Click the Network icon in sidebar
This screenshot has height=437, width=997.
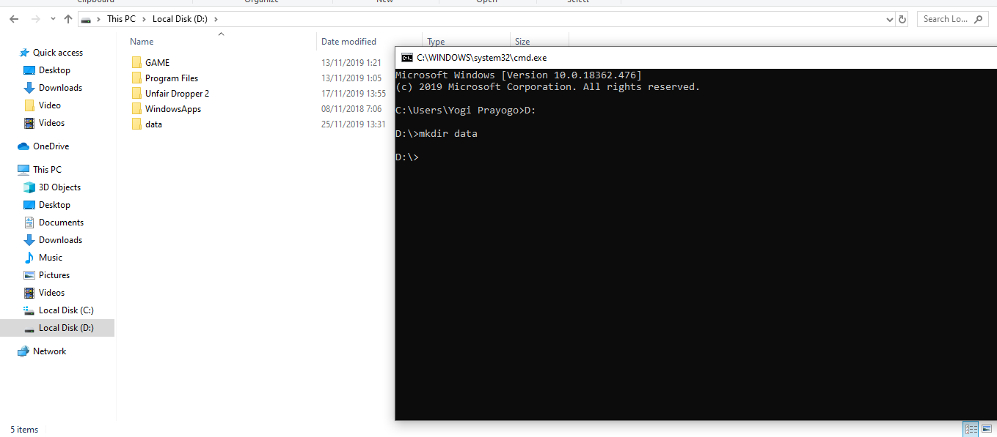[23, 351]
